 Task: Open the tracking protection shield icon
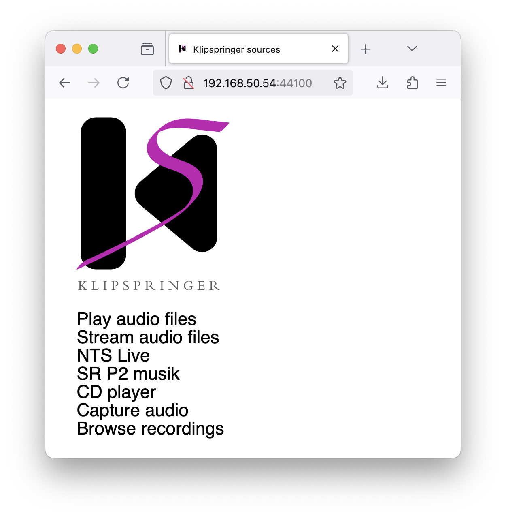point(166,83)
